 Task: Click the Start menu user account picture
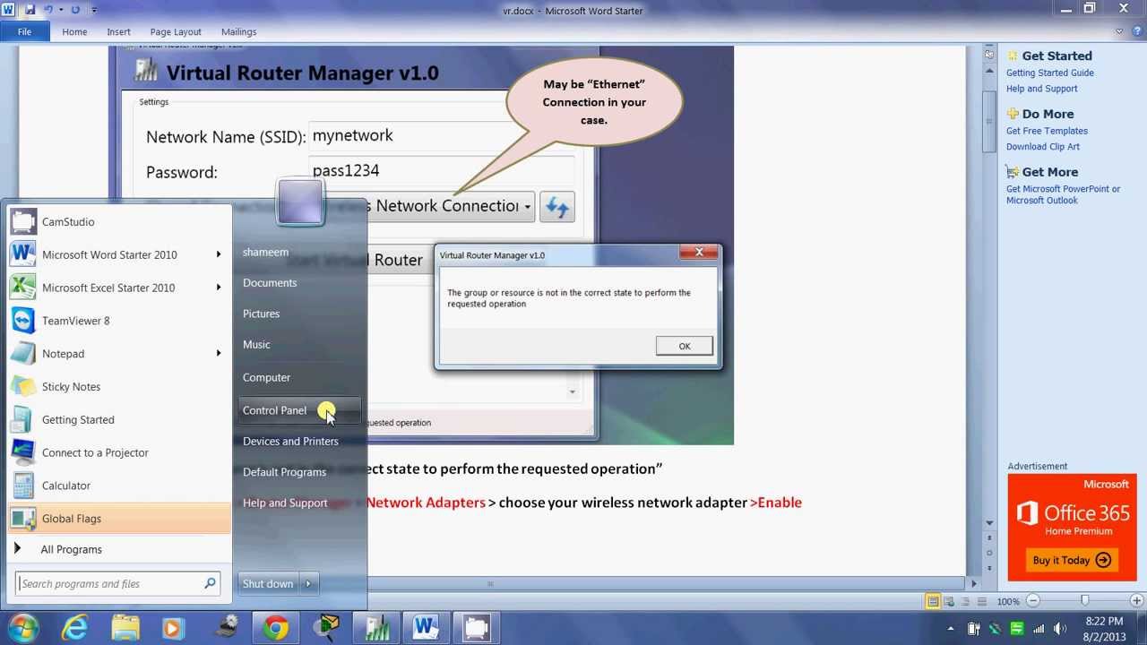tap(300, 202)
